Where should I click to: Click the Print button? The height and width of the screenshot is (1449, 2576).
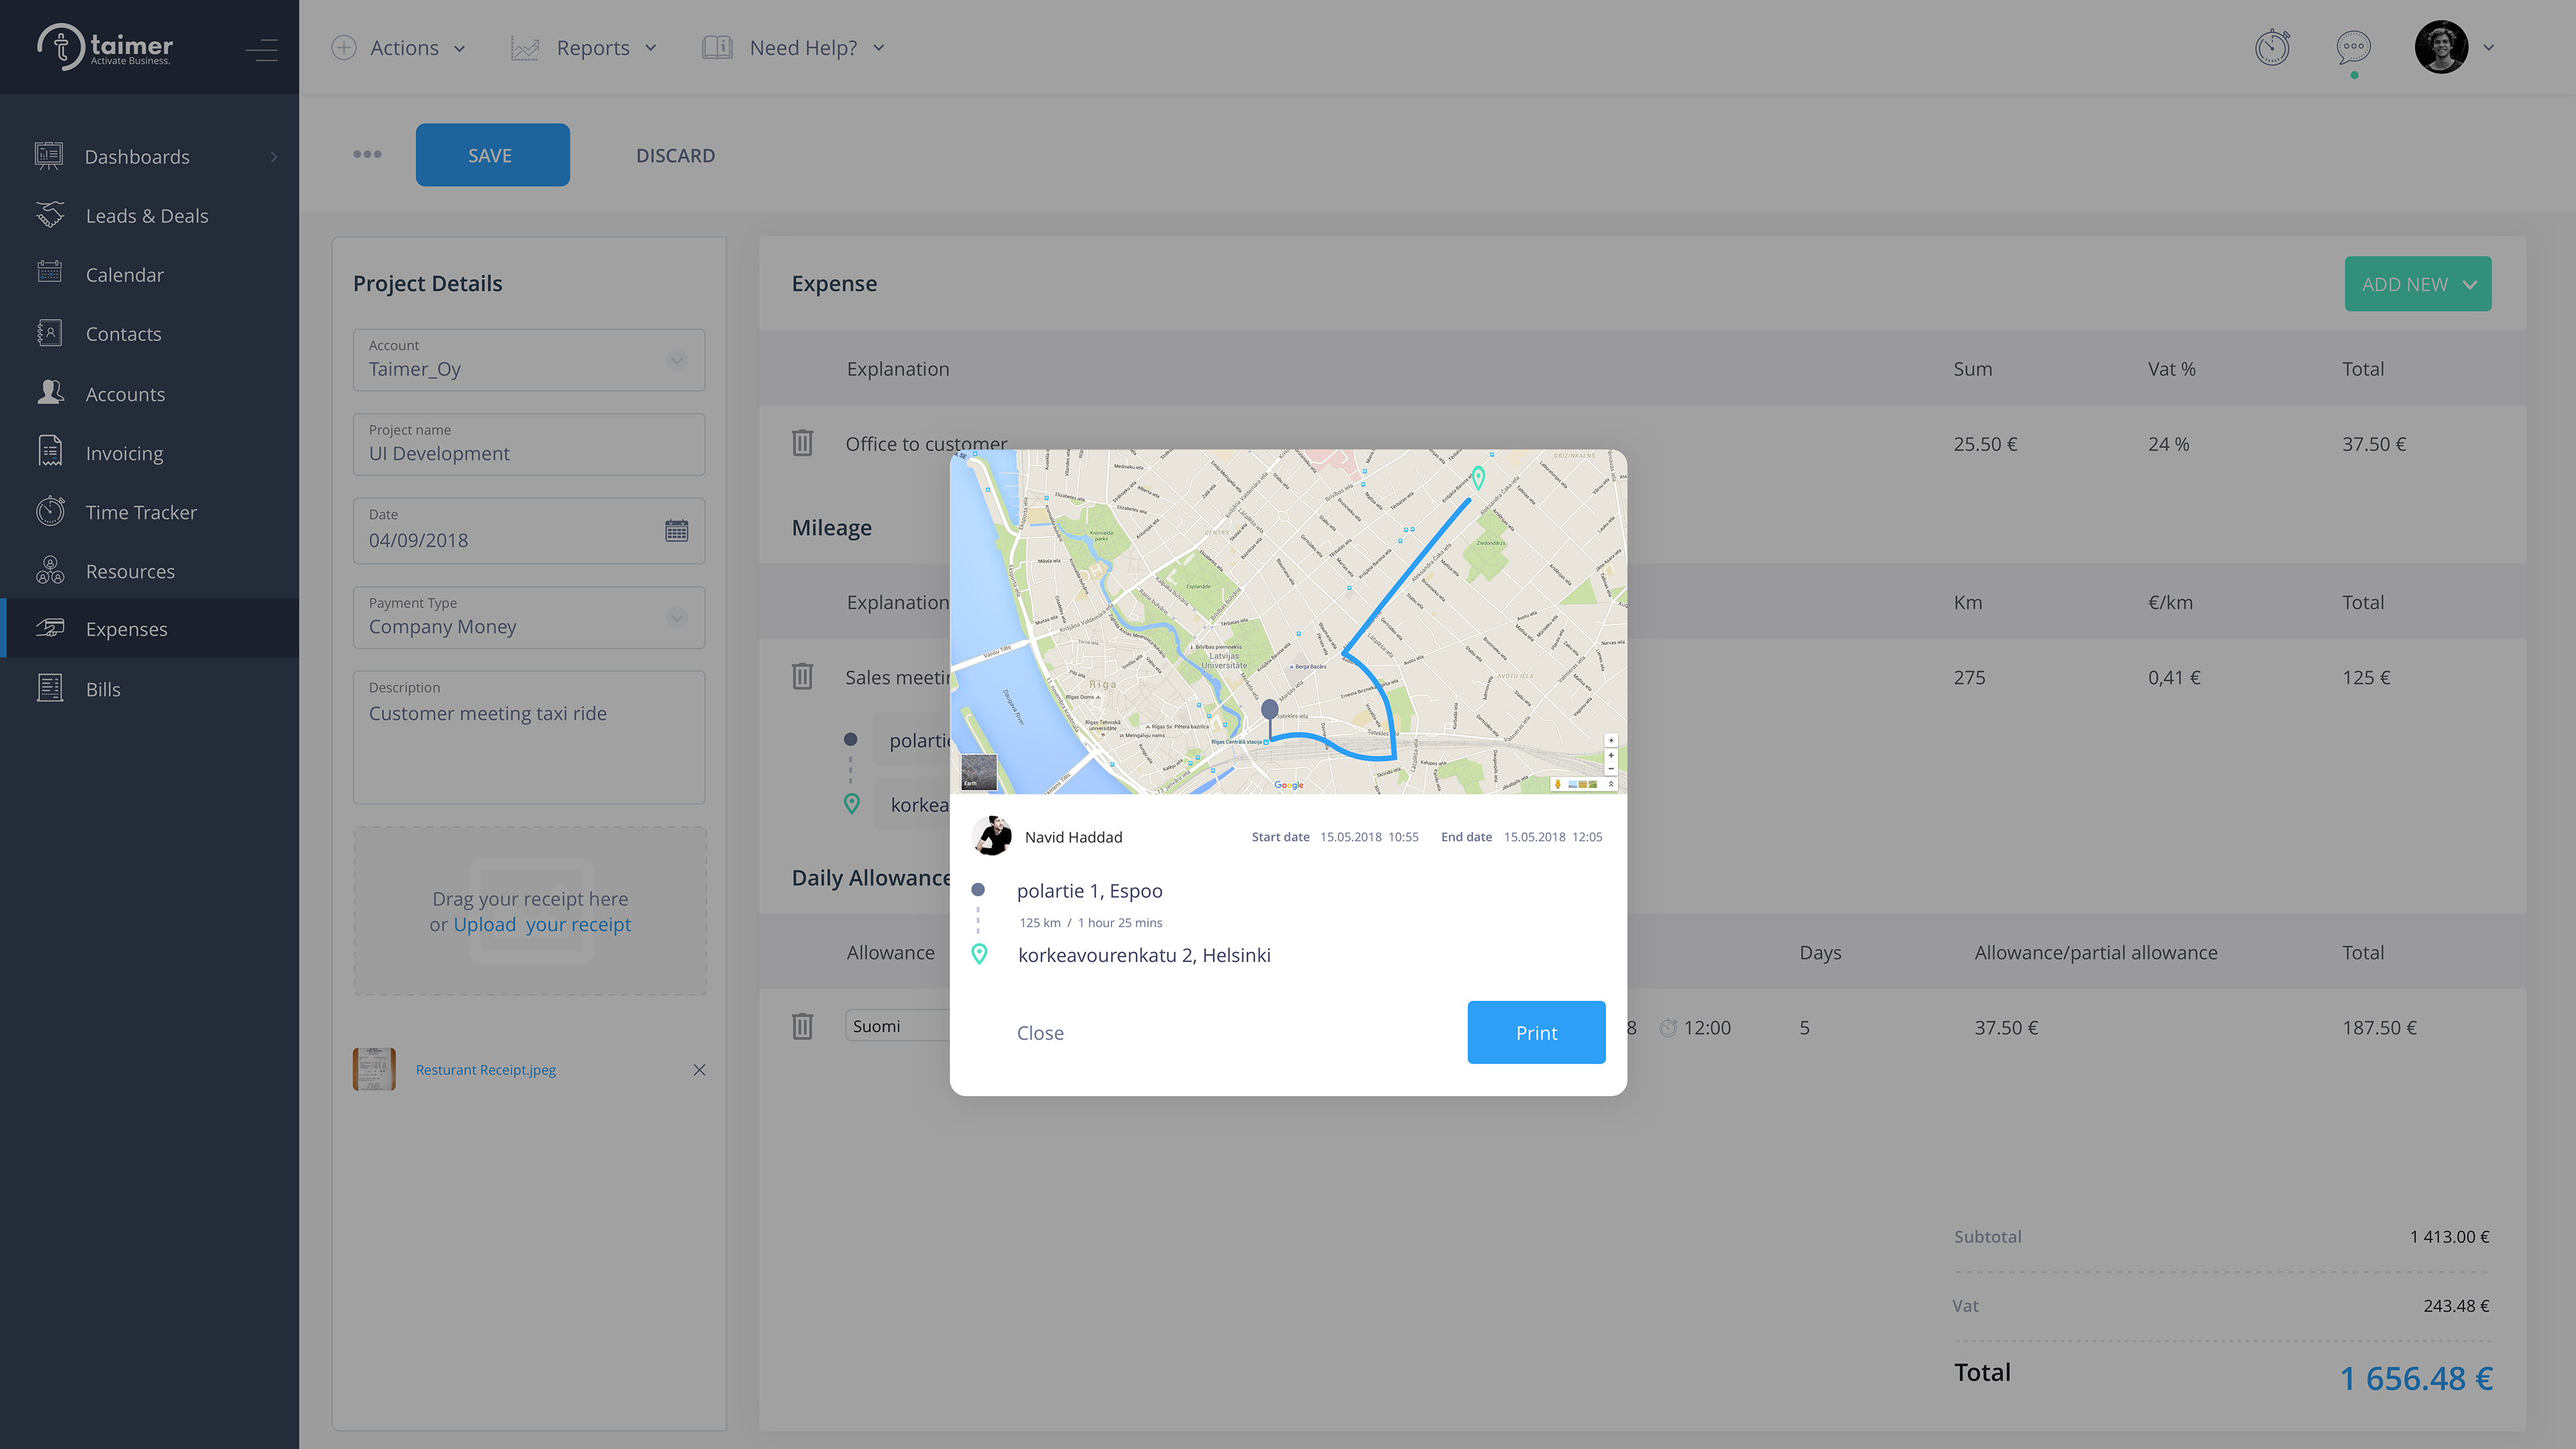coord(1536,1032)
